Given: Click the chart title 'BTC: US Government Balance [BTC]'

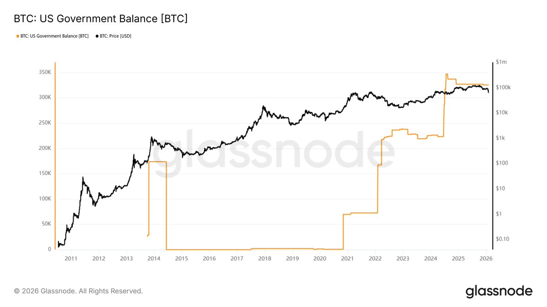Looking at the screenshot, I should [101, 19].
